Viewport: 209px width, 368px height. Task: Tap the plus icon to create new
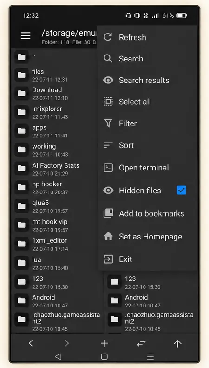[x=104, y=343]
